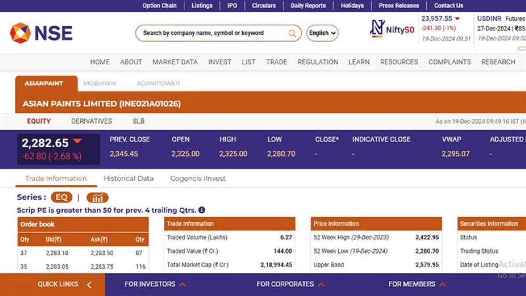
Task: Switch to the MOBIKWIK stock tab
Action: pos(100,83)
